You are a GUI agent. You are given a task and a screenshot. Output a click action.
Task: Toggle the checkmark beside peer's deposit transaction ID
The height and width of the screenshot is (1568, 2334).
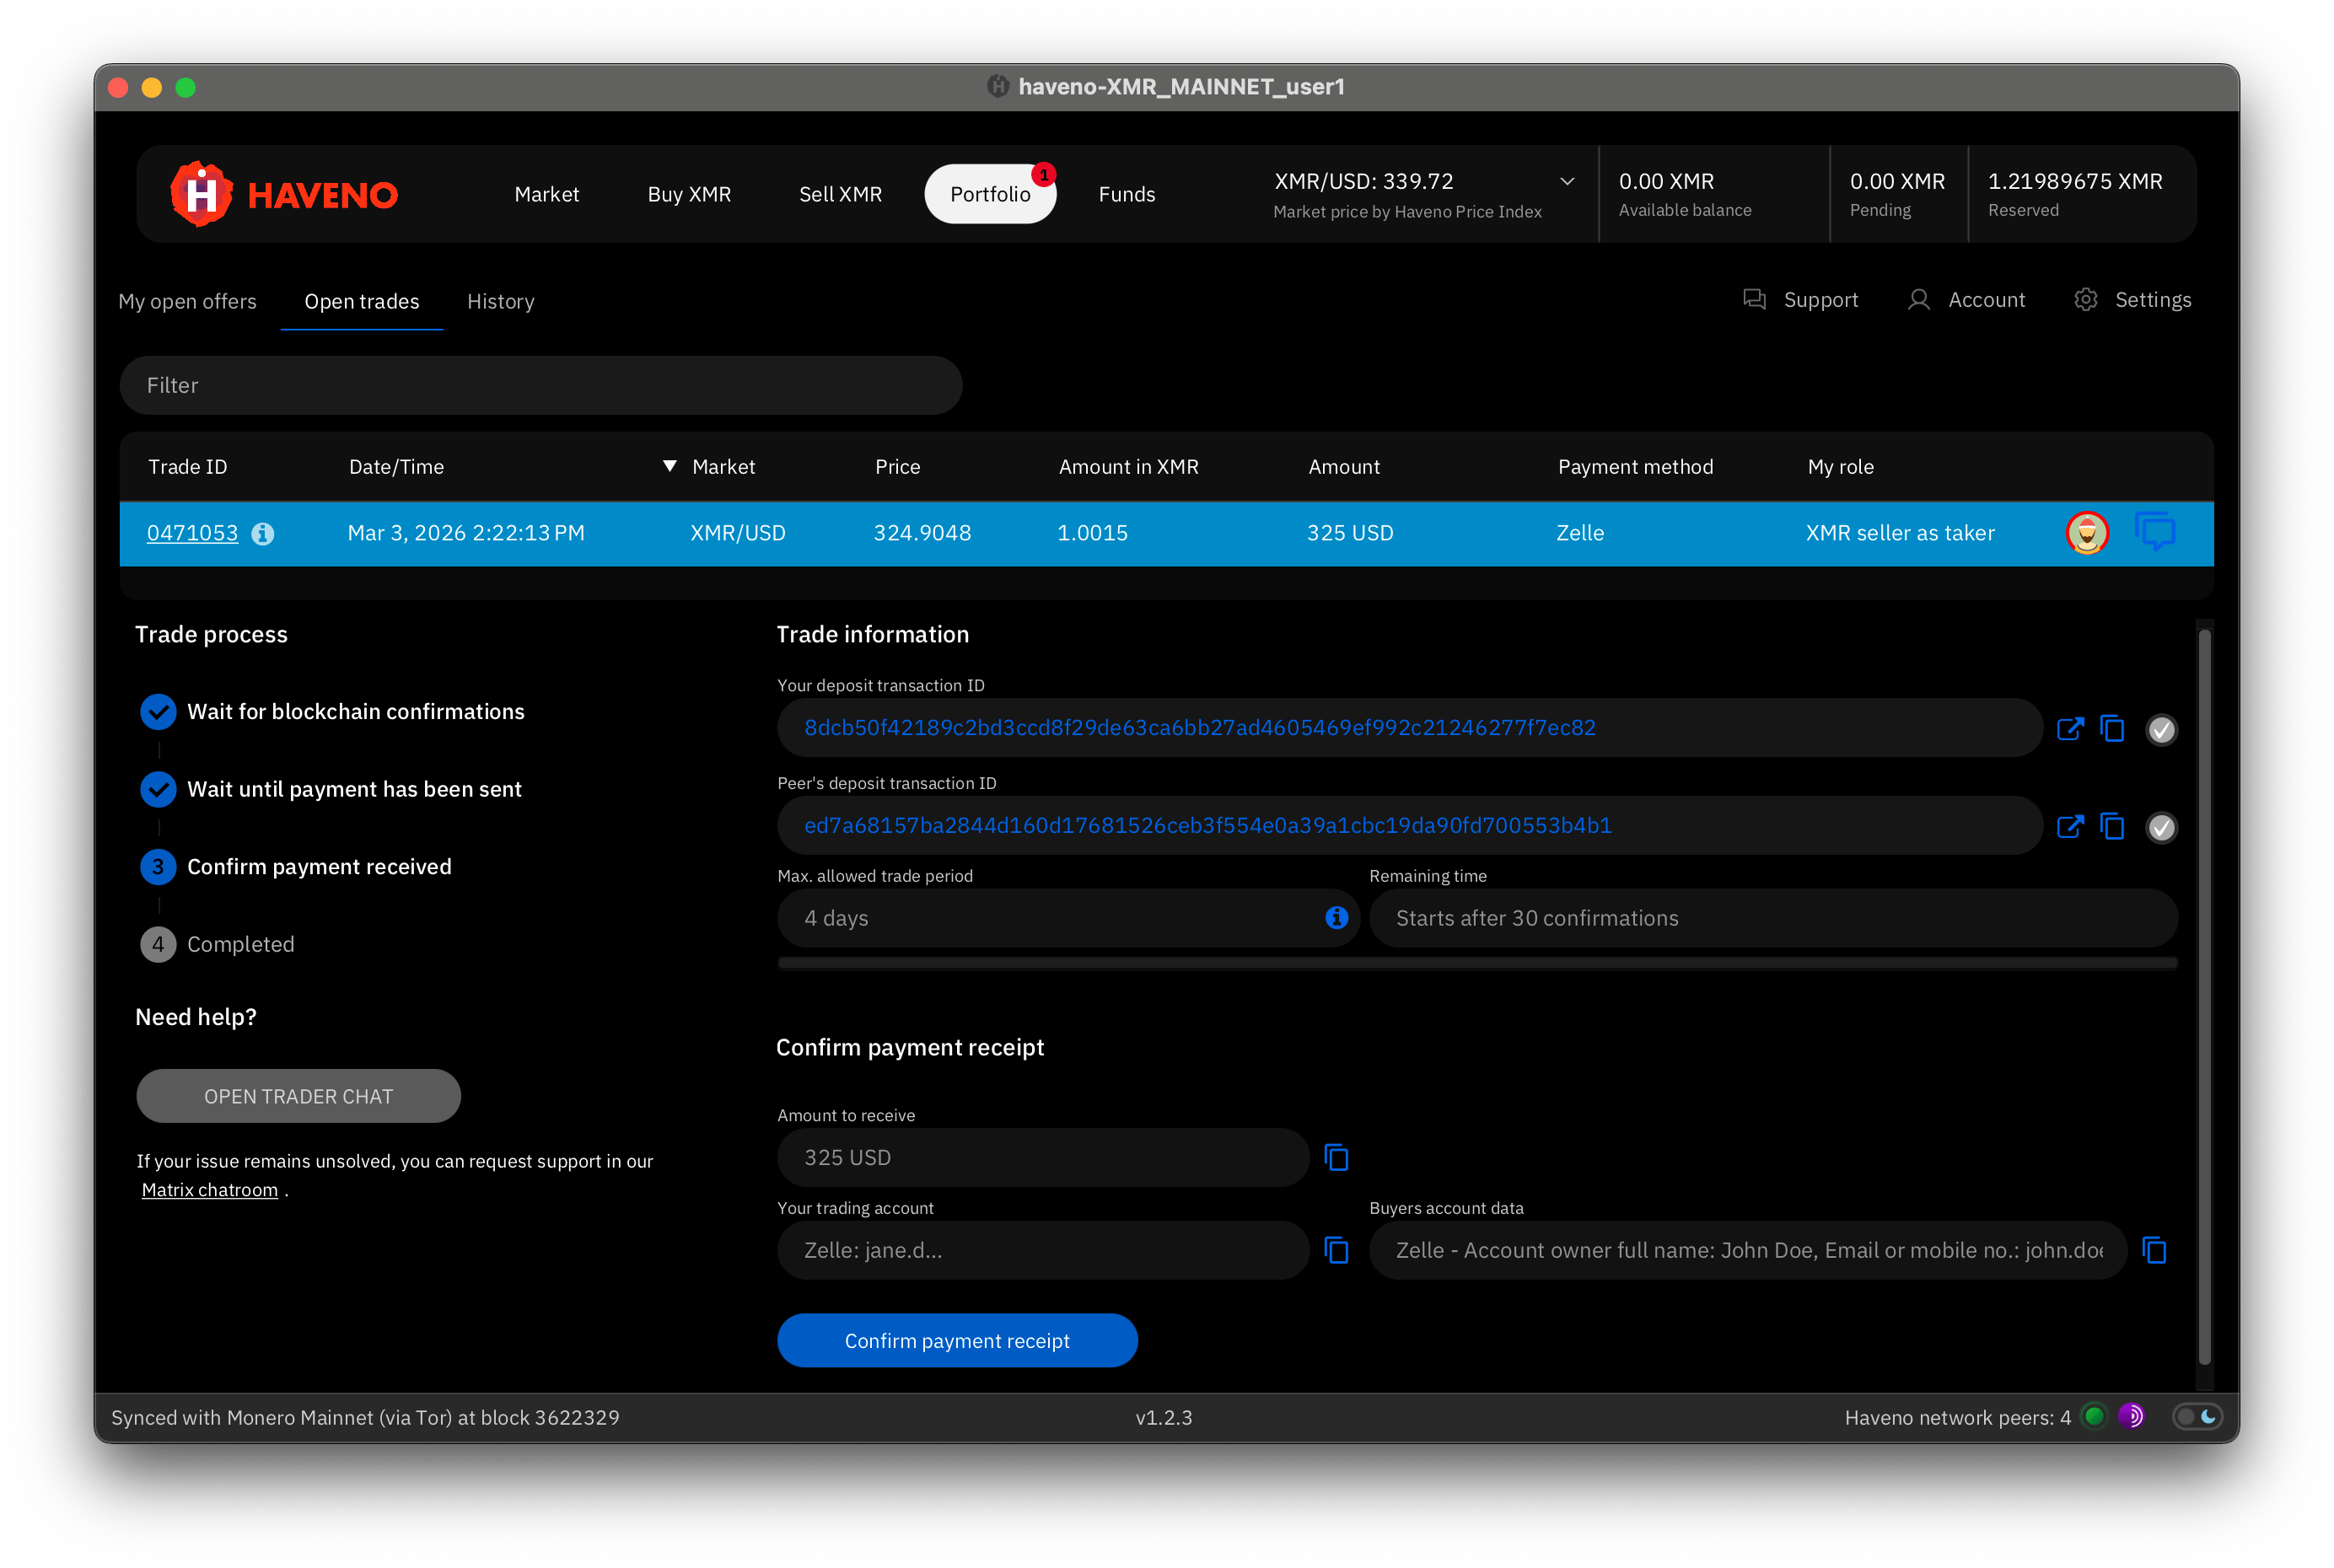point(2162,827)
